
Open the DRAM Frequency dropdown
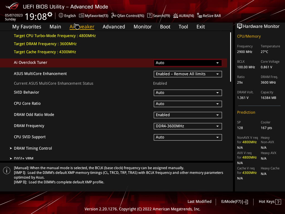tap(188, 126)
